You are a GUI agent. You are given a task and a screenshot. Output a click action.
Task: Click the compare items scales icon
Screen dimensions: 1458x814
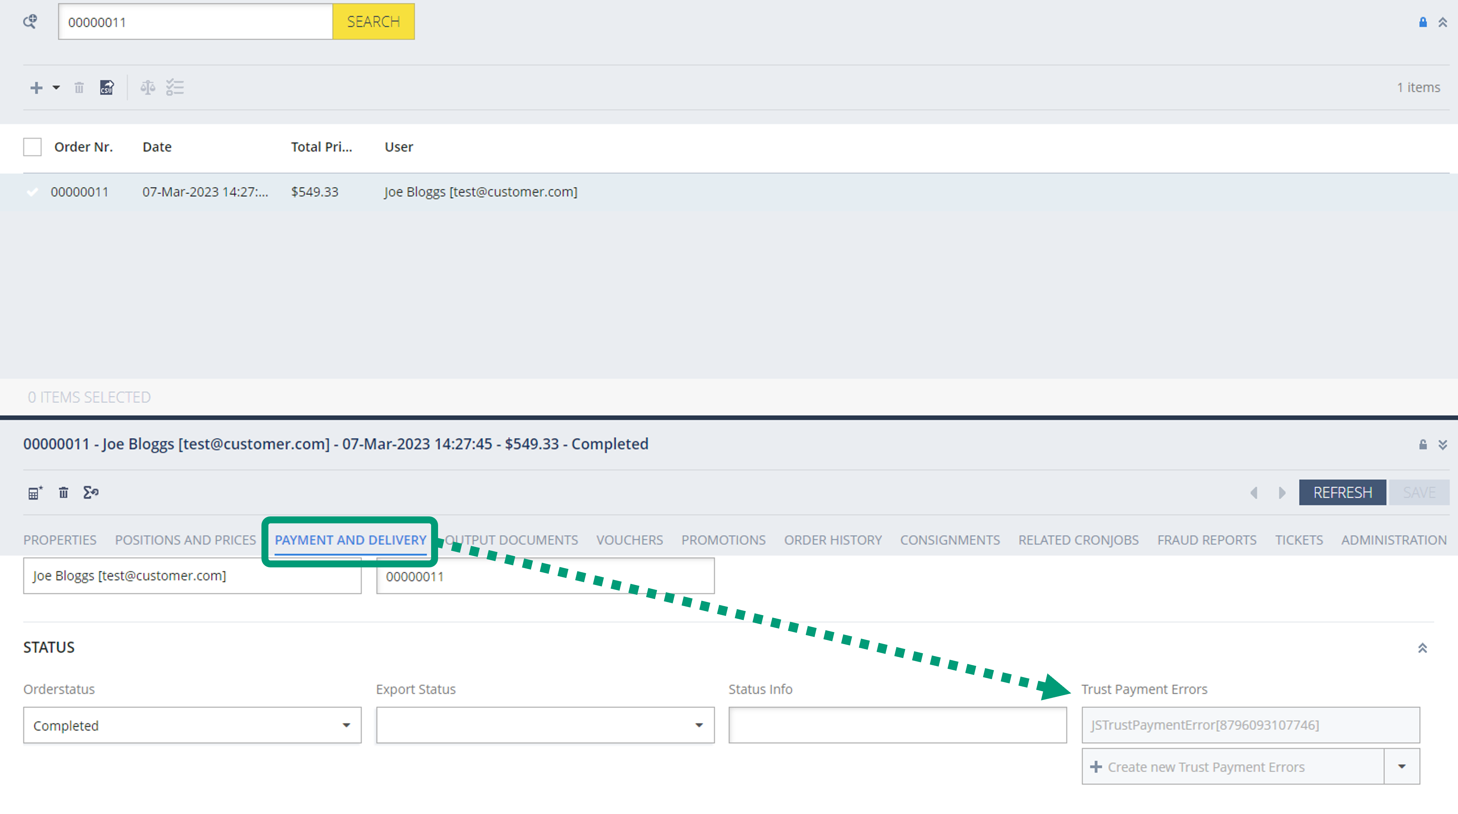click(148, 88)
